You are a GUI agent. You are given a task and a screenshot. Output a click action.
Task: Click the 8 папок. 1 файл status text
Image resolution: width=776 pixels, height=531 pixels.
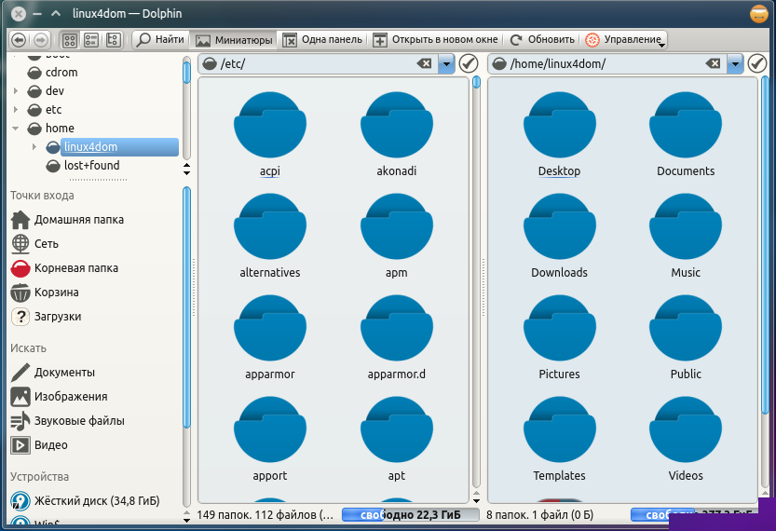click(539, 515)
